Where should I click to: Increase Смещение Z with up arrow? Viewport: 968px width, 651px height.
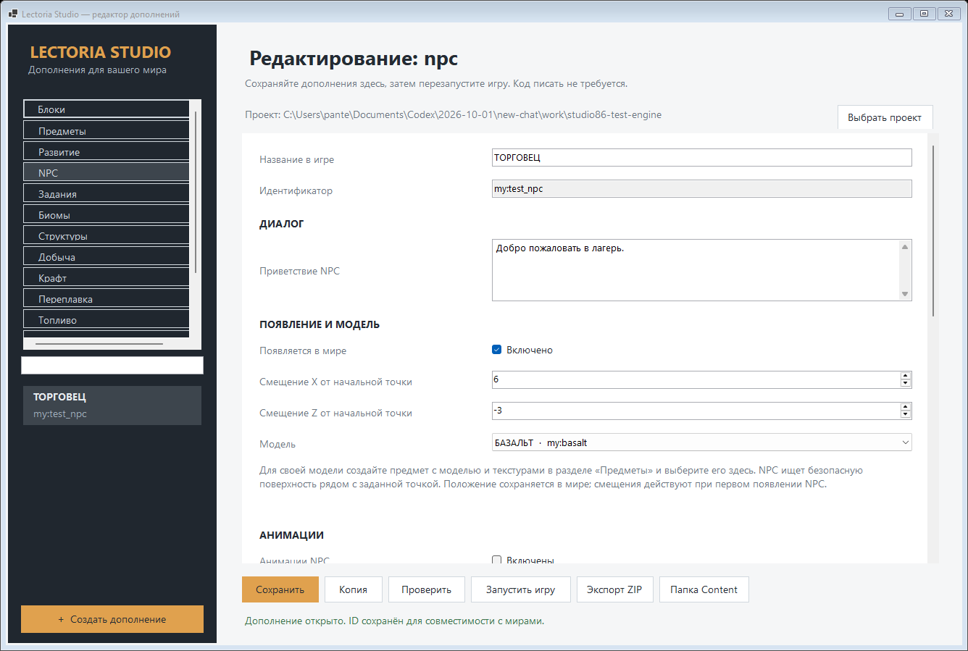point(906,407)
